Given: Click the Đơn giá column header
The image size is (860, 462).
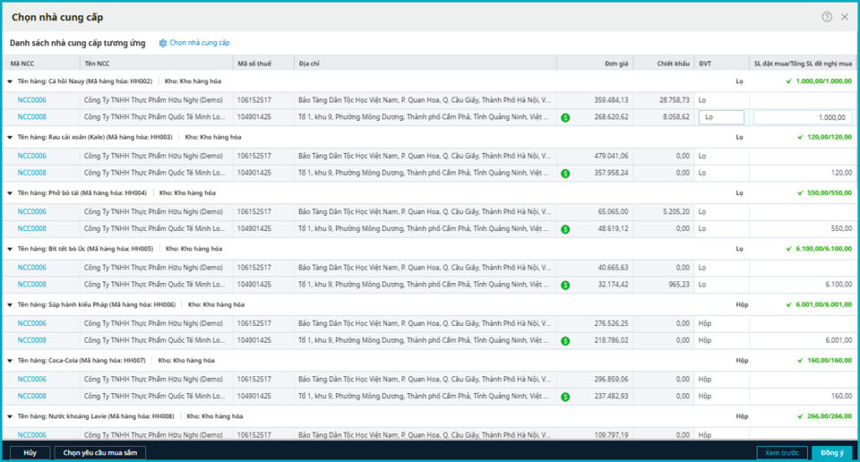Looking at the screenshot, I should (616, 64).
